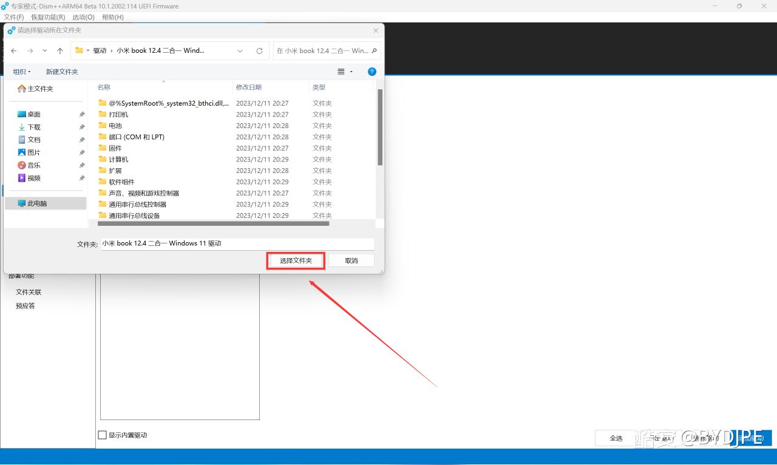Click the Up directory arrow
Image resolution: width=777 pixels, height=465 pixels.
coord(59,51)
